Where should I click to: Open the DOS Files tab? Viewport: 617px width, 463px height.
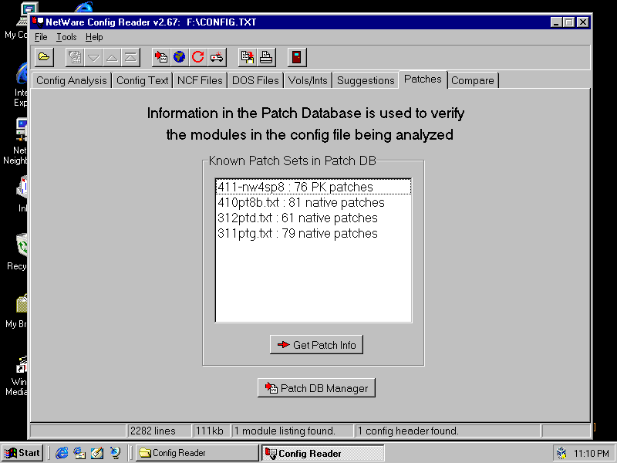pyautogui.click(x=255, y=81)
